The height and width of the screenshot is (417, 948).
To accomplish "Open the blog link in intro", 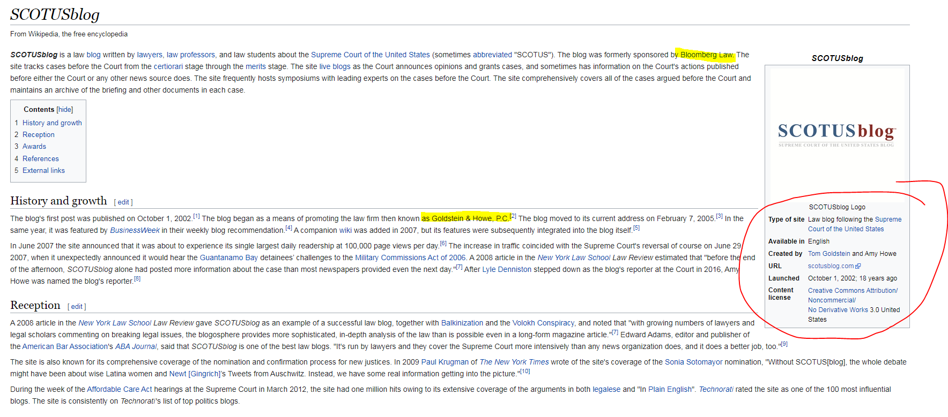I will click(x=93, y=55).
